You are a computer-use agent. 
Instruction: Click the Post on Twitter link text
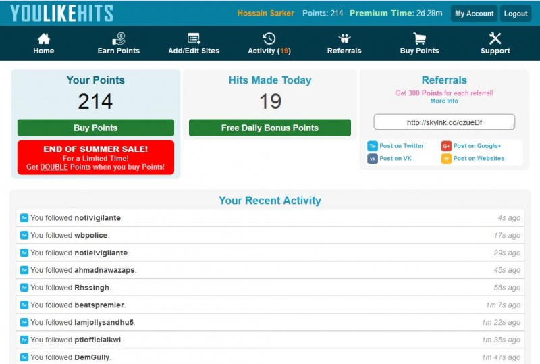[402, 146]
